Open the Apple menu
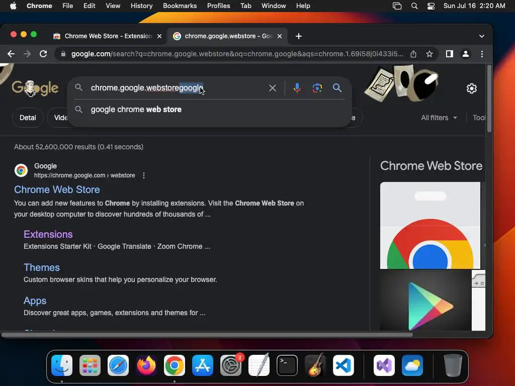The image size is (515, 386). pos(13,6)
